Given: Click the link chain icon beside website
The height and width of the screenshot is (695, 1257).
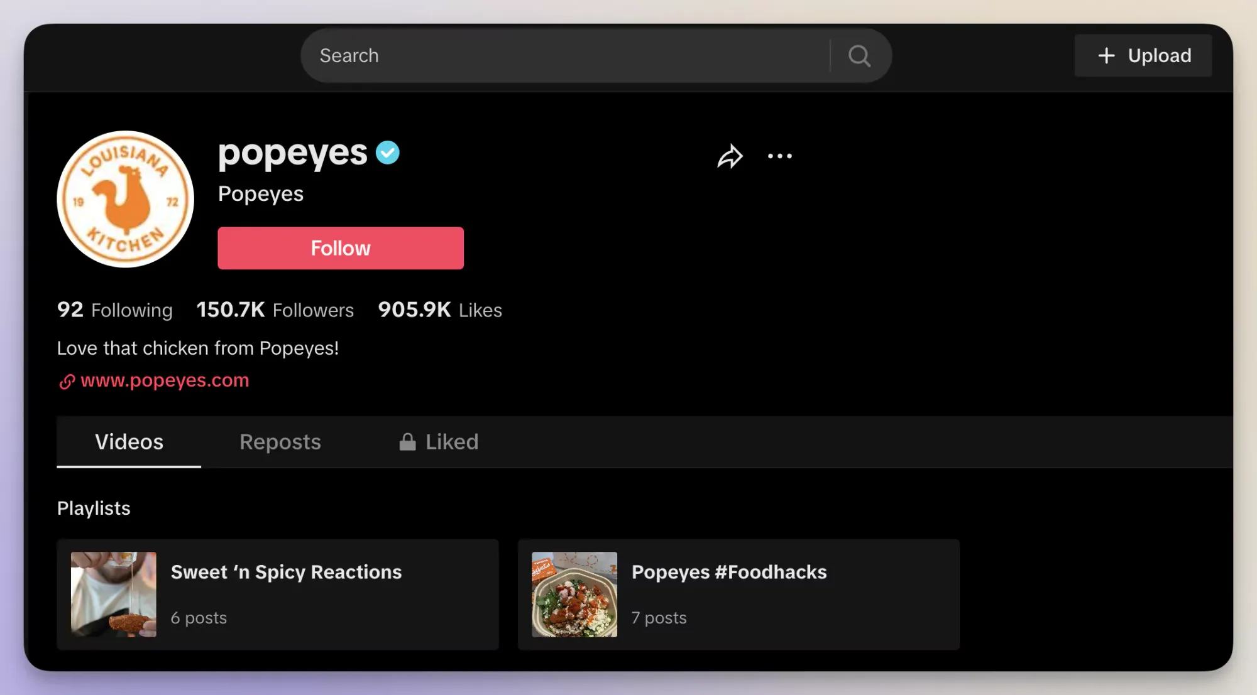Looking at the screenshot, I should pos(67,381).
